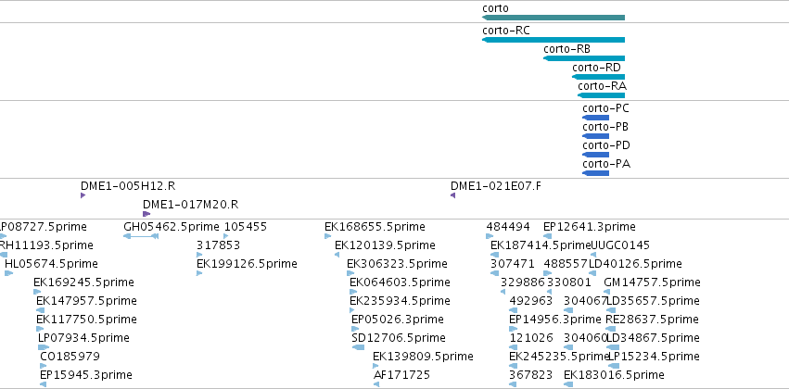789x389 pixels.
Task: Select the LP07934.5prime EST label
Action: [83, 338]
